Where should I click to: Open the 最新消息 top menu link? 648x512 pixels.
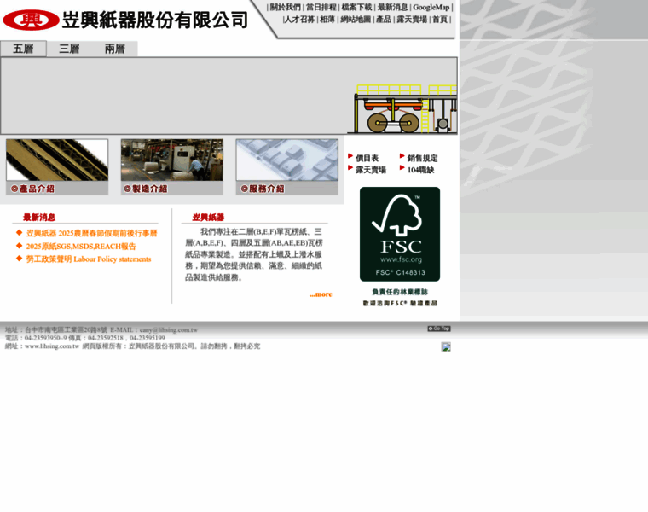[392, 8]
